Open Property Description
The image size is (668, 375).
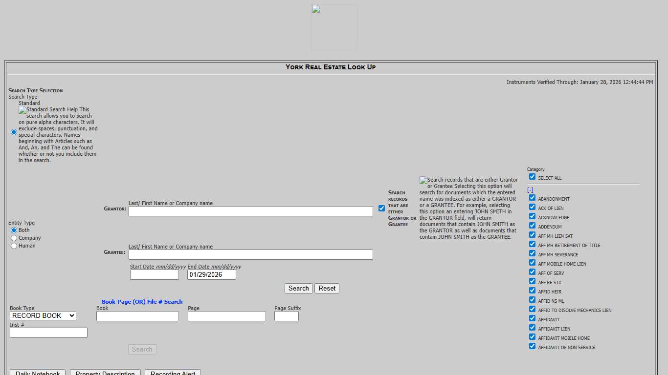pos(105,373)
